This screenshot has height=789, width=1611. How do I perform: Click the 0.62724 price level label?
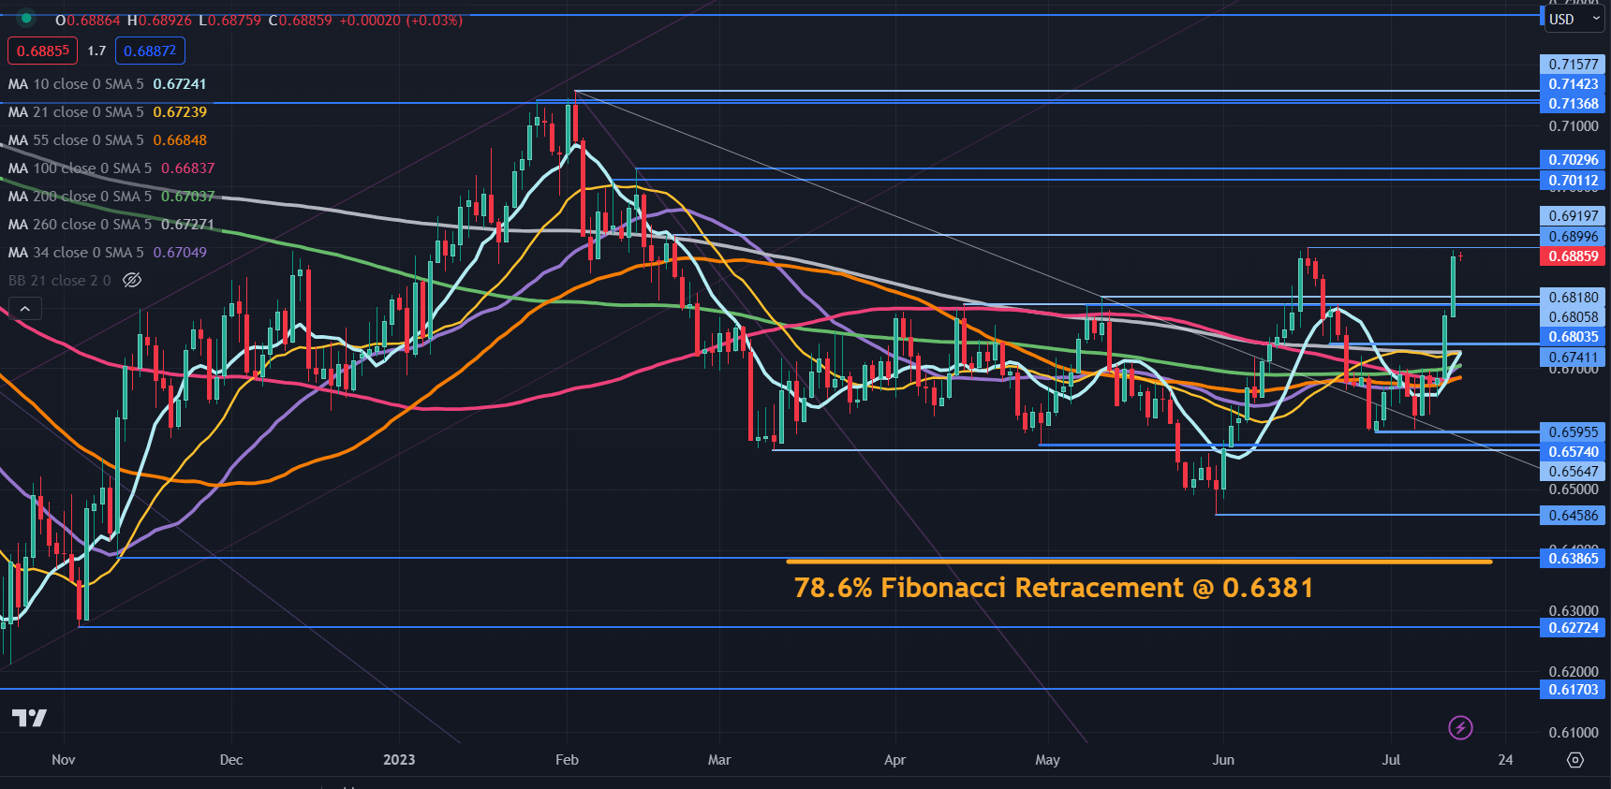pos(1573,627)
